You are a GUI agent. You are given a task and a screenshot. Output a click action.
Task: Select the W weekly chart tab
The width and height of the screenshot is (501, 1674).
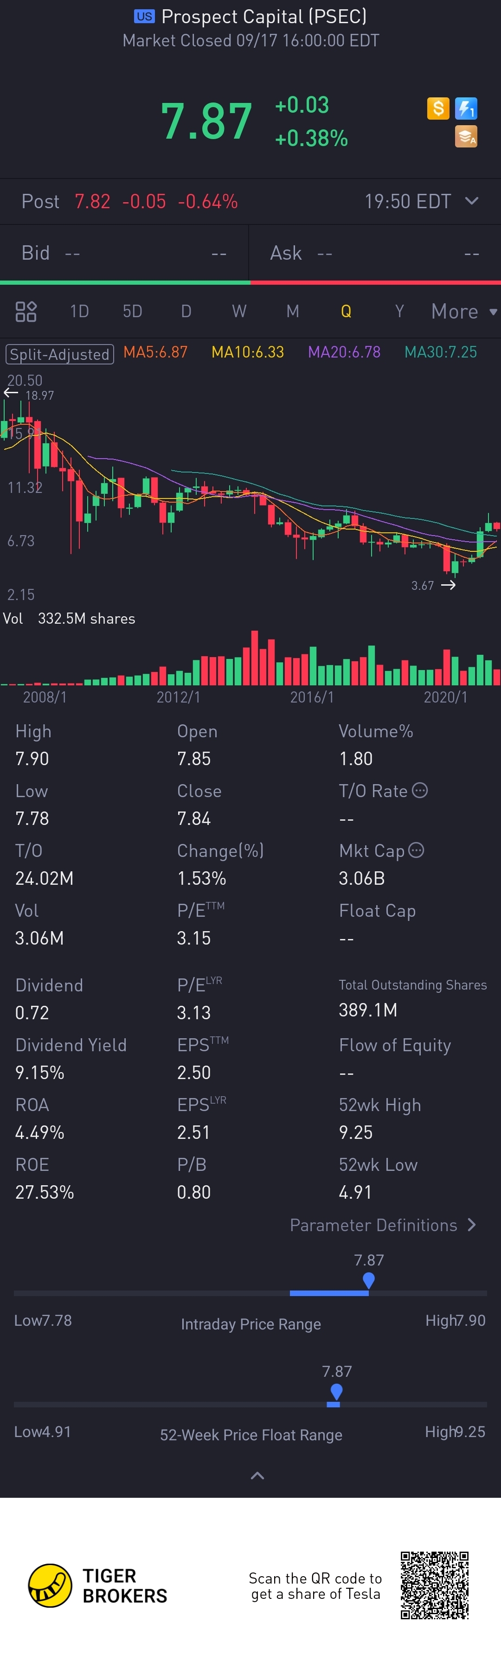click(x=239, y=311)
